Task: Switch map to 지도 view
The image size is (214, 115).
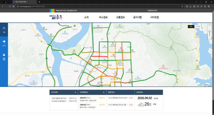Action: pyautogui.click(x=191, y=26)
